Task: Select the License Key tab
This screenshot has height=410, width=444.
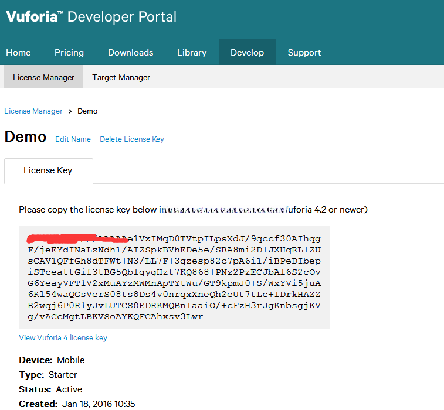Action: click(x=48, y=170)
